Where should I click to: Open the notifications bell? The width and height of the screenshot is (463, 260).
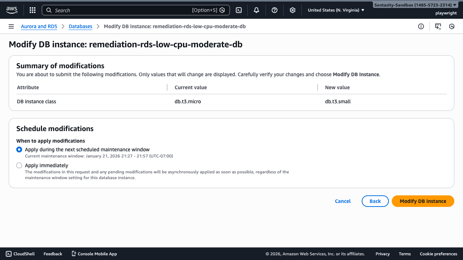coord(256,10)
